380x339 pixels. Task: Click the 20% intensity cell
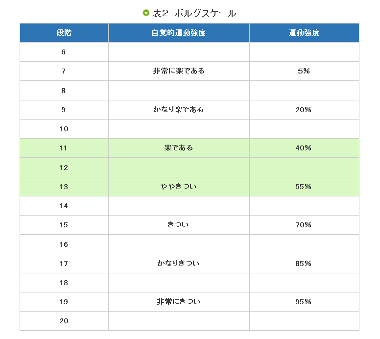pyautogui.click(x=304, y=110)
